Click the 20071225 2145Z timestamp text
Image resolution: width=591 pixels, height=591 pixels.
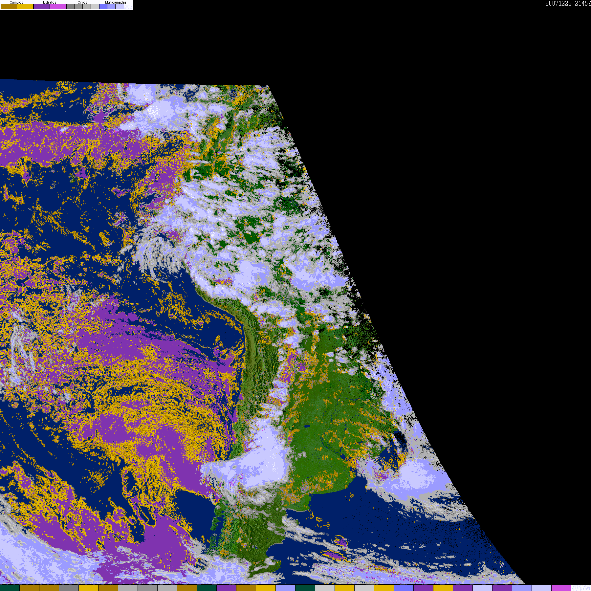pos(568,4)
